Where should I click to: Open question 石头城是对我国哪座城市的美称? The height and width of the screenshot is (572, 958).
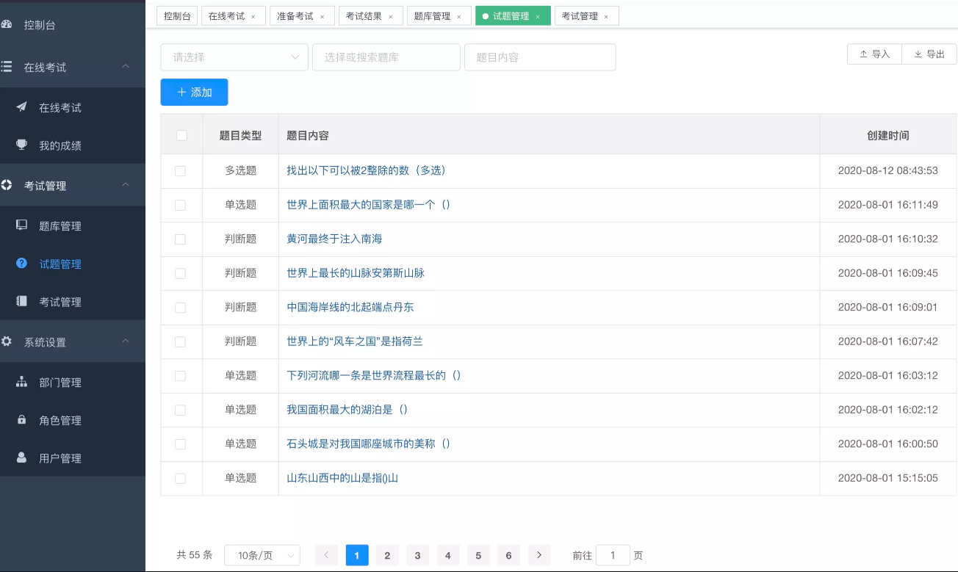point(368,444)
